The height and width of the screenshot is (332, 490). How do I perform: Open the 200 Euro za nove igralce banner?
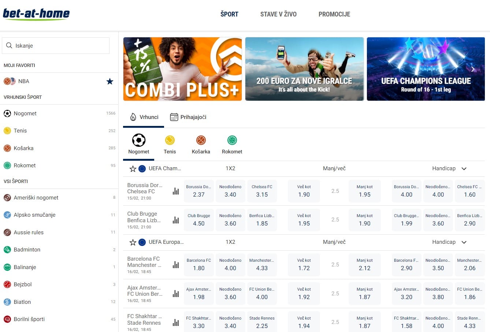(304, 69)
